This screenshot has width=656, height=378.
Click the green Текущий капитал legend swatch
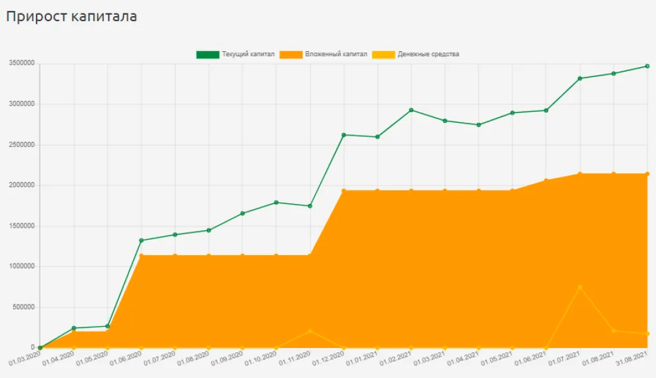click(x=207, y=54)
